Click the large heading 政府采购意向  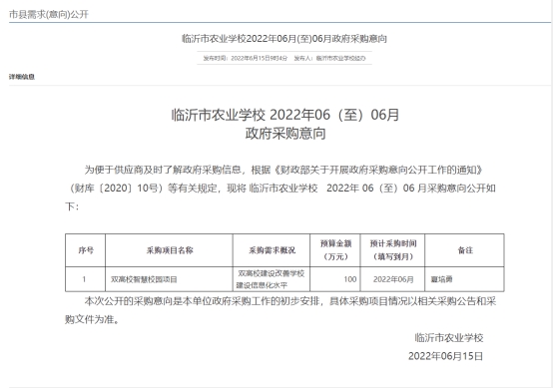pyautogui.click(x=285, y=134)
